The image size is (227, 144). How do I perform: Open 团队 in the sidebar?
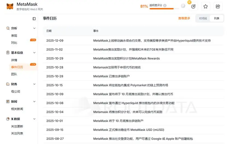point(14,74)
